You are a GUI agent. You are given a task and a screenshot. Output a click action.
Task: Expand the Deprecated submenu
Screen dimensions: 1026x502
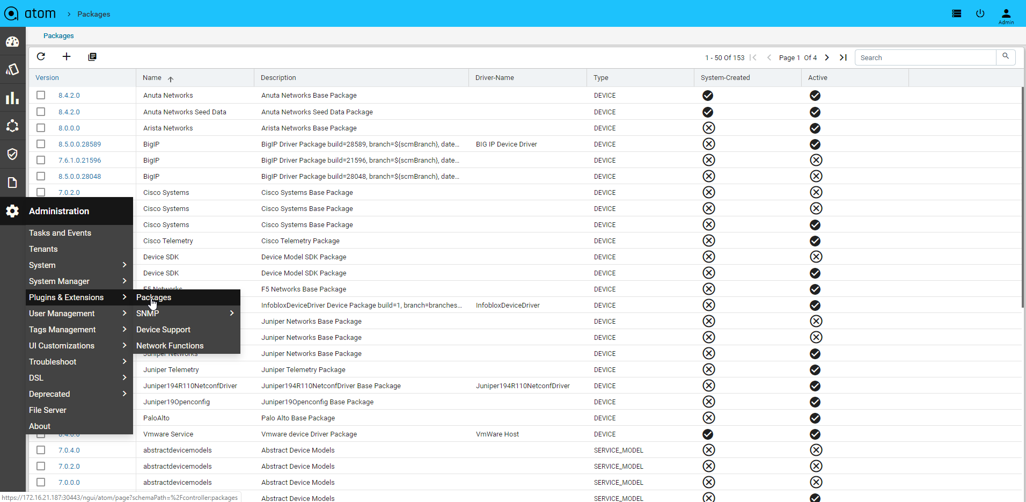tap(79, 394)
